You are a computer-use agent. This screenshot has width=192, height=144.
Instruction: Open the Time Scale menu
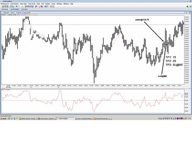tap(32, 4)
